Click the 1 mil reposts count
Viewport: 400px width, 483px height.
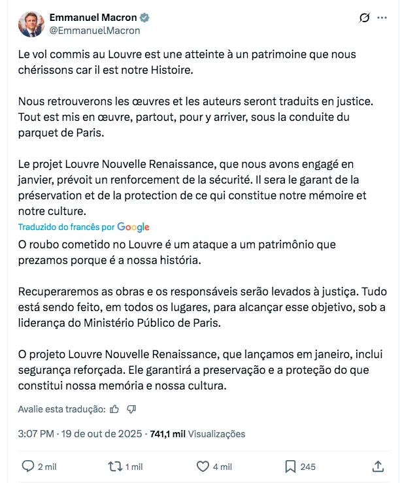[134, 467]
